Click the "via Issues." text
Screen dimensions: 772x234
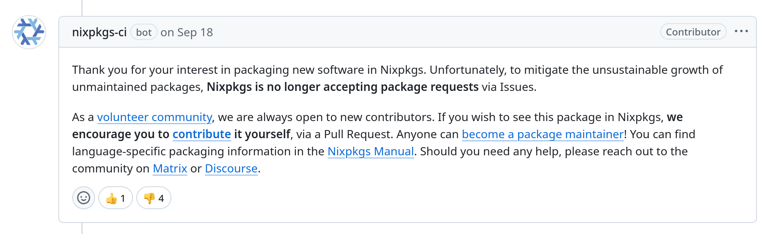coord(509,87)
